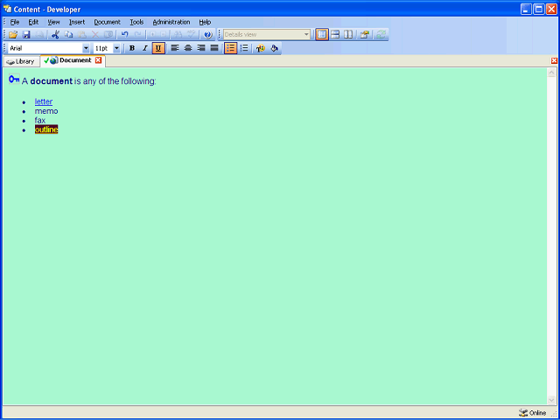
Task: Click the highlighted outline word
Action: tap(46, 129)
